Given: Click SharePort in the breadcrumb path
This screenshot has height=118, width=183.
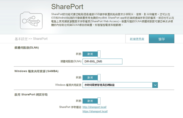Looking at the screenshot, I should click(x=40, y=39).
